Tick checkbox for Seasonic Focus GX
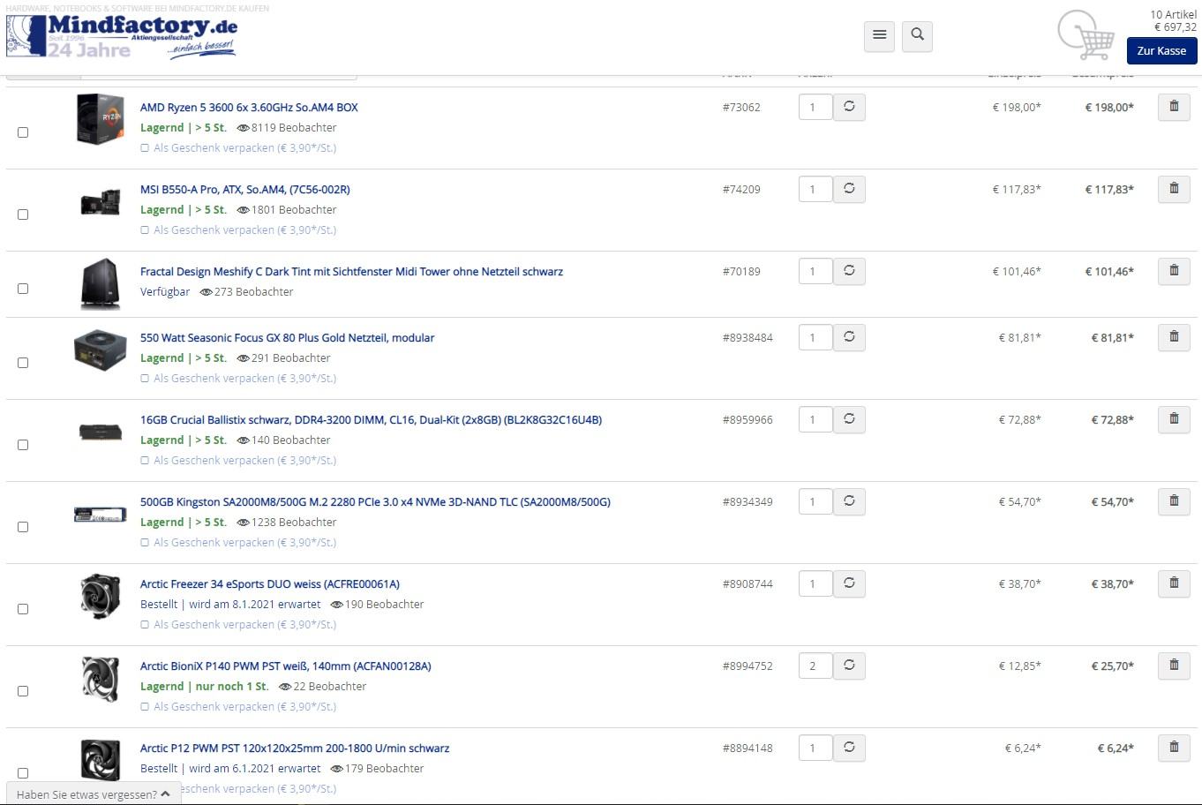The height and width of the screenshot is (805, 1202). pos(23,363)
